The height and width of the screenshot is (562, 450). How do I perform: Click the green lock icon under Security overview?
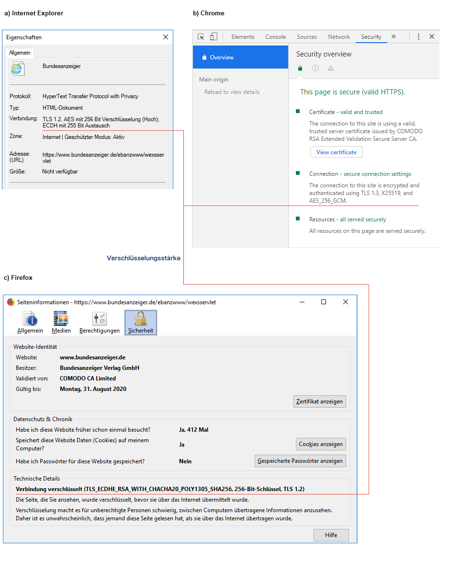click(x=300, y=68)
